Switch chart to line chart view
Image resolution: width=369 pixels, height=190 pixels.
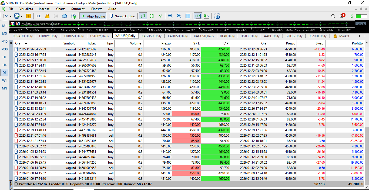click(x=160, y=16)
